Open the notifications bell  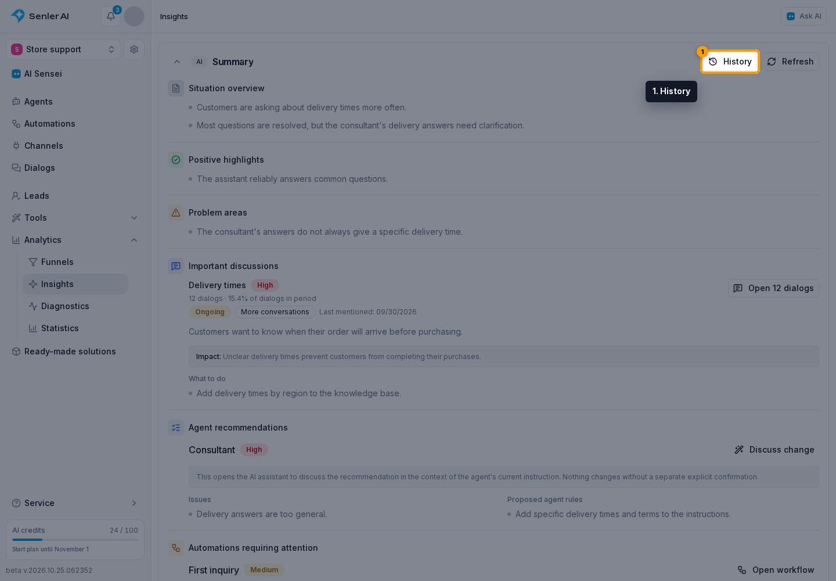coord(111,16)
